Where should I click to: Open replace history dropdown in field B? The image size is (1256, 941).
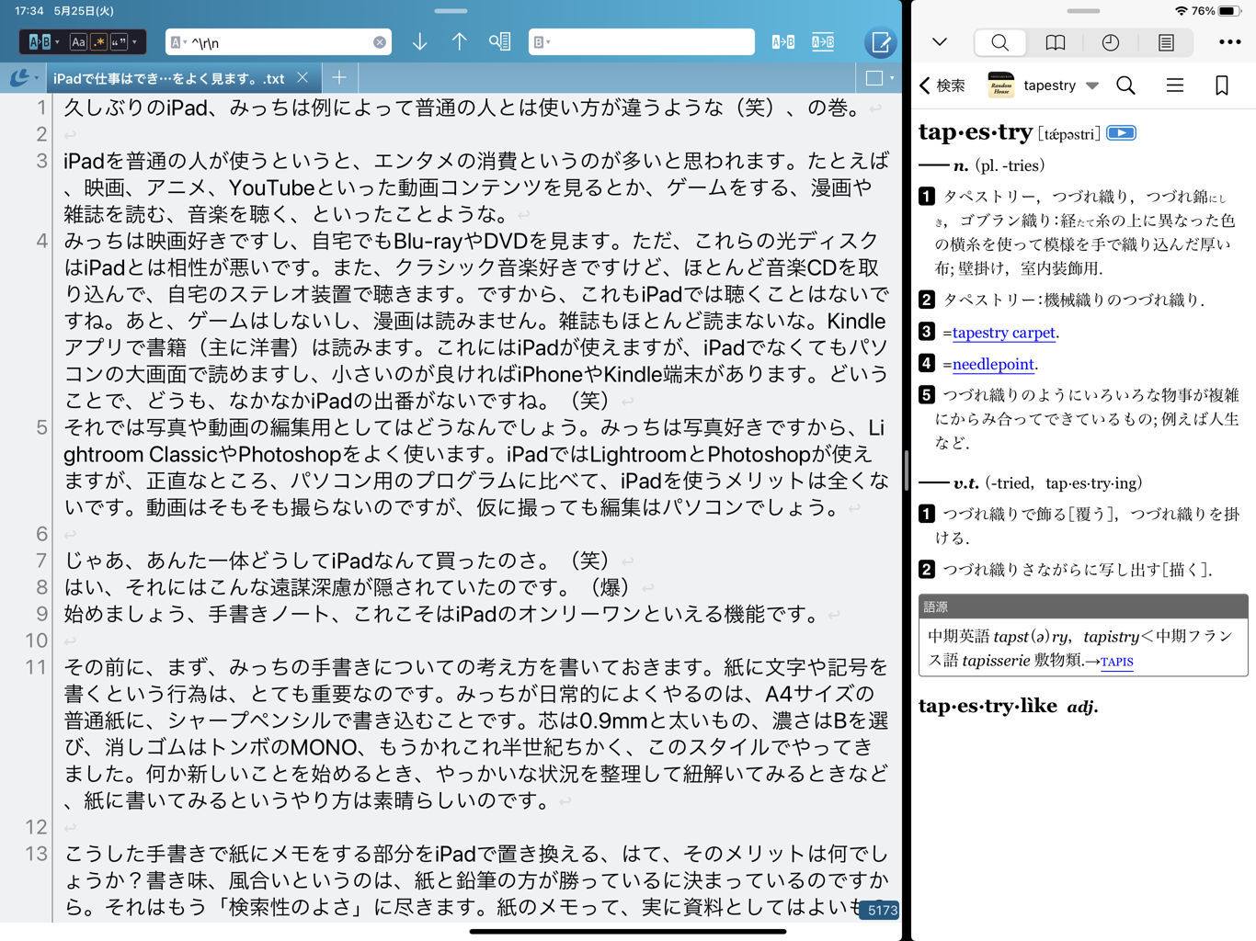pos(542,42)
